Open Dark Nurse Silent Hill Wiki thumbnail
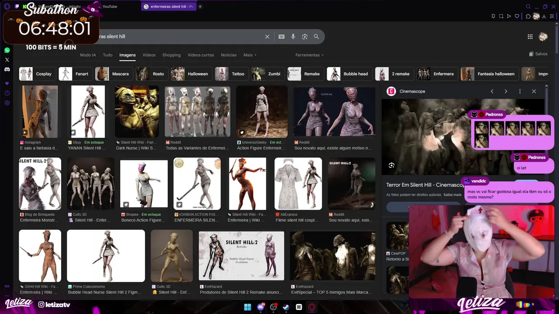Image resolution: width=559 pixels, height=314 pixels. [x=137, y=112]
